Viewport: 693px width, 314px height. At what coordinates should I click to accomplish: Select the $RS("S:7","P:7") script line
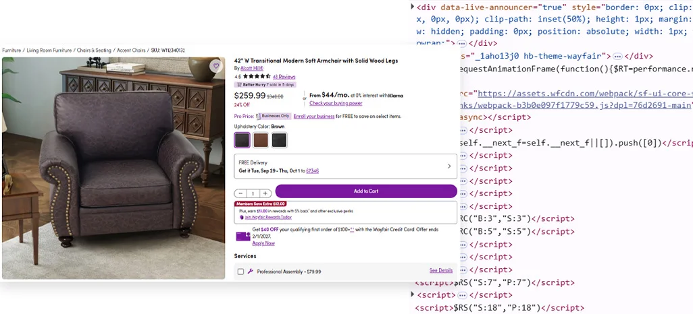point(495,283)
